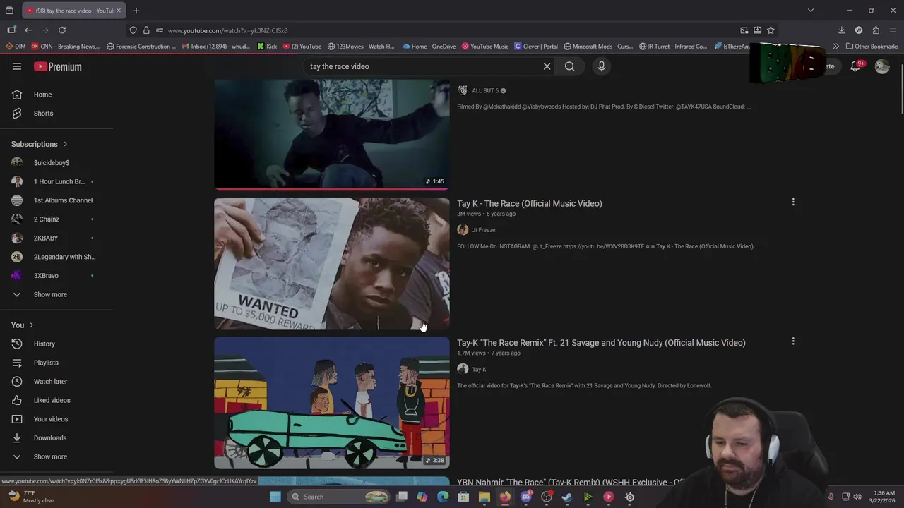Open Other Bookmarks folder
This screenshot has height=508, width=904.
872,47
